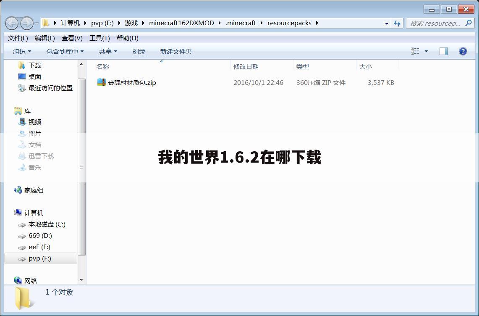Screen dimensions: 479x316
Task: Open recent pages dropdown beside navigation arrows
Action: coord(37,24)
